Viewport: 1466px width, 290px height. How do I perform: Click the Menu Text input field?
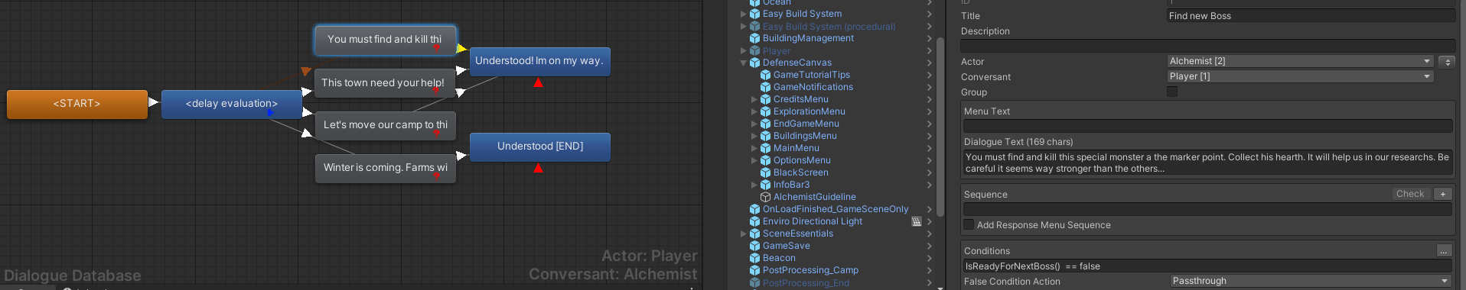click(1208, 125)
